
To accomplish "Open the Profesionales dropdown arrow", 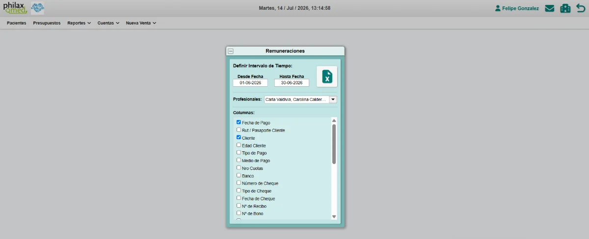I will click(333, 99).
